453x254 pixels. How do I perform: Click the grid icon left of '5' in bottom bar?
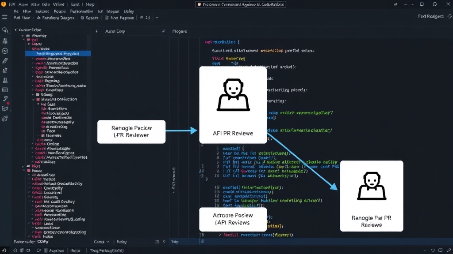pyautogui.click(x=157, y=242)
